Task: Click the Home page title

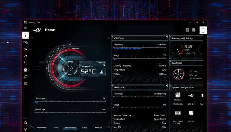Action: pos(50,30)
